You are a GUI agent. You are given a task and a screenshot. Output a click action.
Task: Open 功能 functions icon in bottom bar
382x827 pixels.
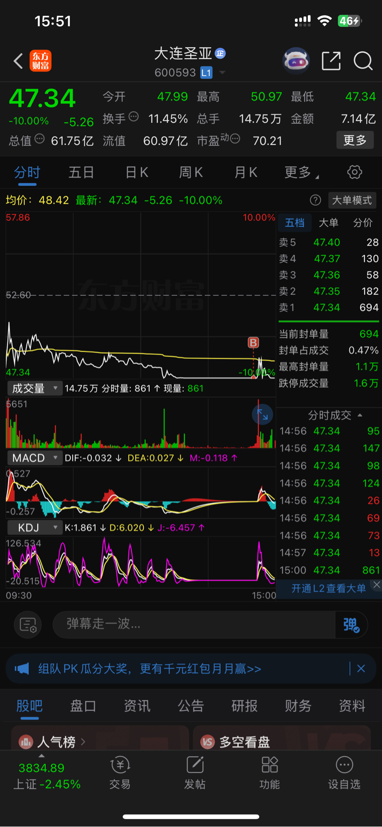270,765
